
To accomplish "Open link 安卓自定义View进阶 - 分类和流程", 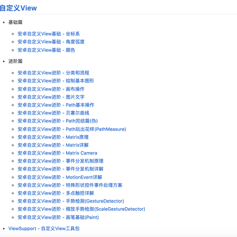I will pos(53,73).
